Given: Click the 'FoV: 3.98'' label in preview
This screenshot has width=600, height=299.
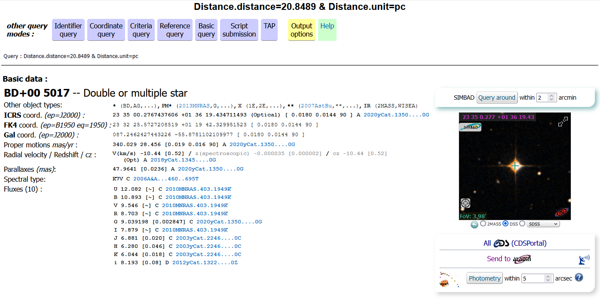Looking at the screenshot, I should click(473, 216).
